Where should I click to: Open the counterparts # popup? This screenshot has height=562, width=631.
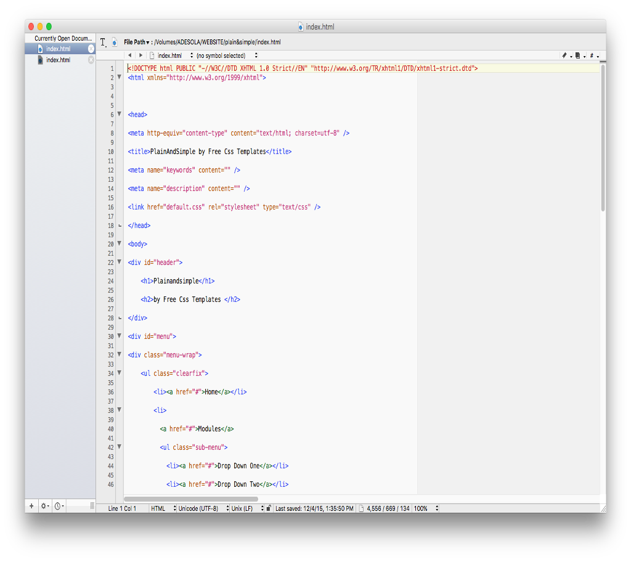[594, 55]
